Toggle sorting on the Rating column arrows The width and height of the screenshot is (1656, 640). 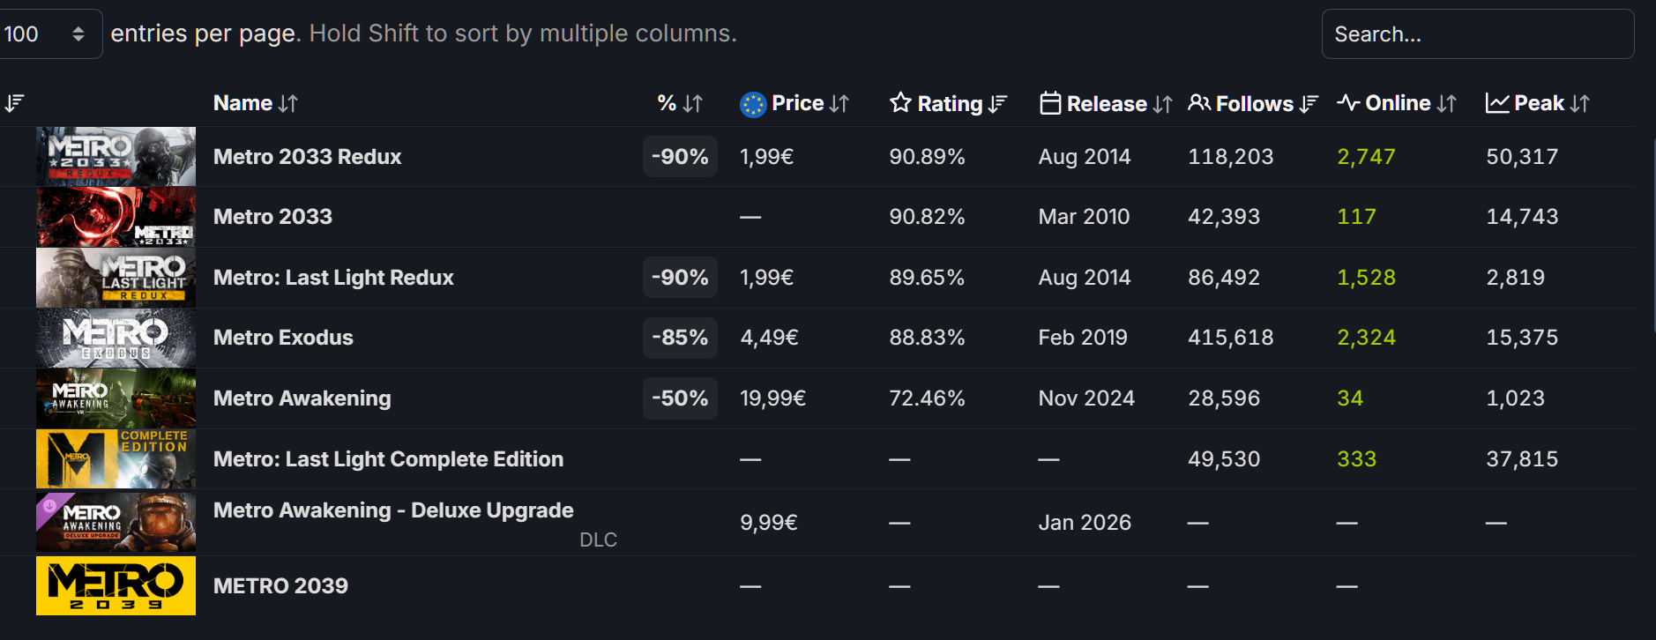click(997, 104)
